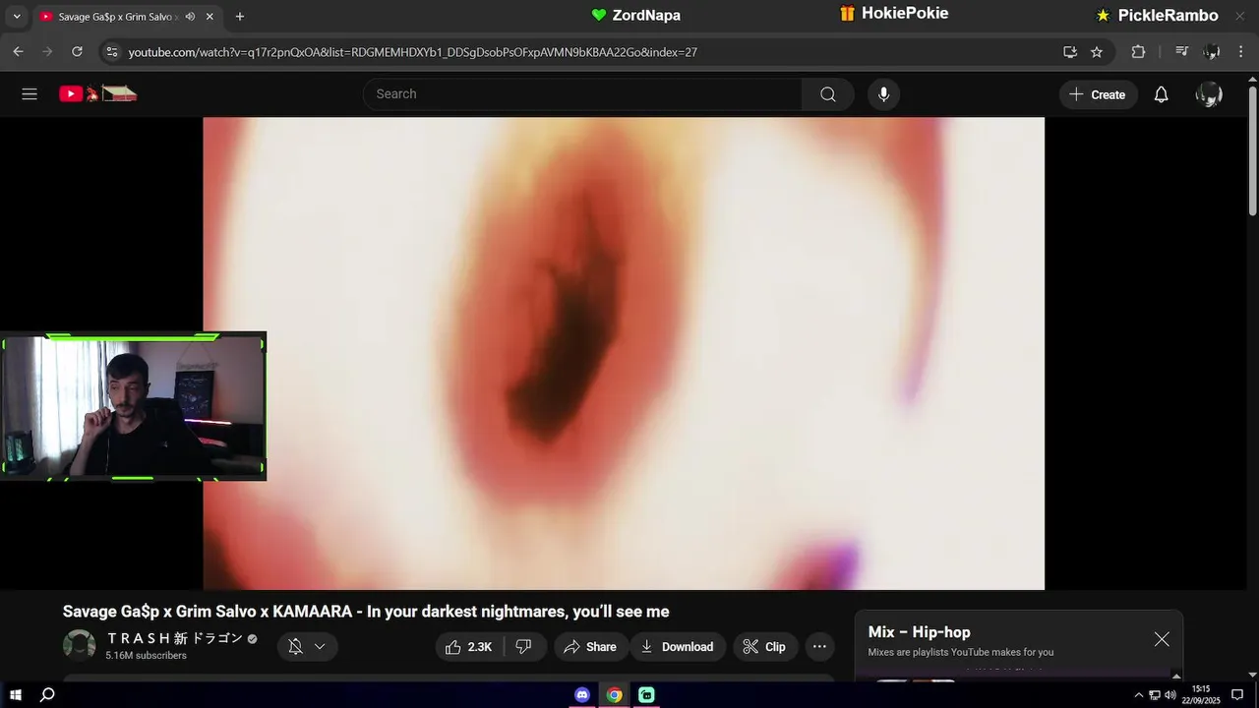
Task: Open the Windows Start menu
Action: pyautogui.click(x=16, y=695)
